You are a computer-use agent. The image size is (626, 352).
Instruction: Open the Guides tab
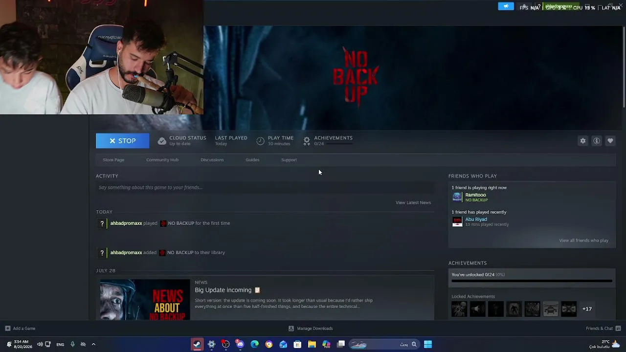[x=252, y=160]
